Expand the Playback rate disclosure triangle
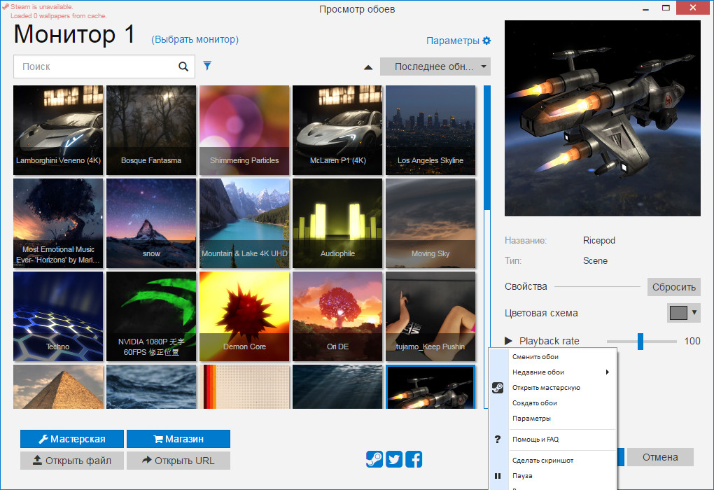 point(508,341)
